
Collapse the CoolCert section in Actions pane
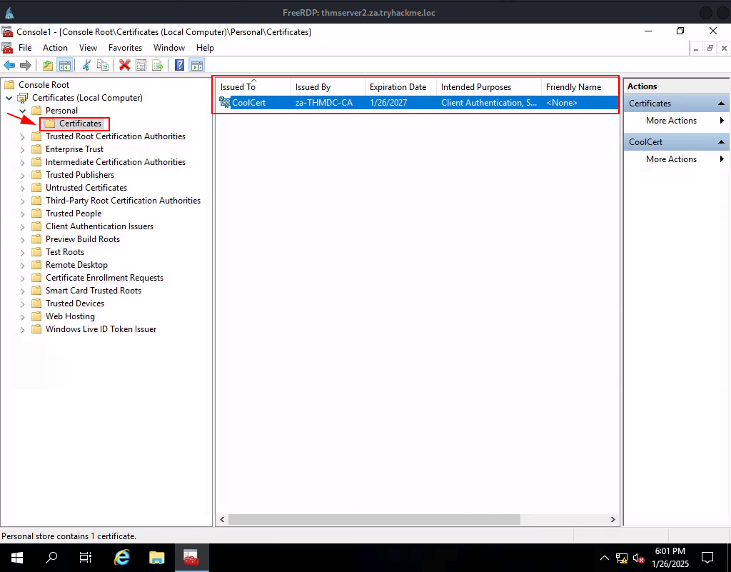click(x=721, y=141)
